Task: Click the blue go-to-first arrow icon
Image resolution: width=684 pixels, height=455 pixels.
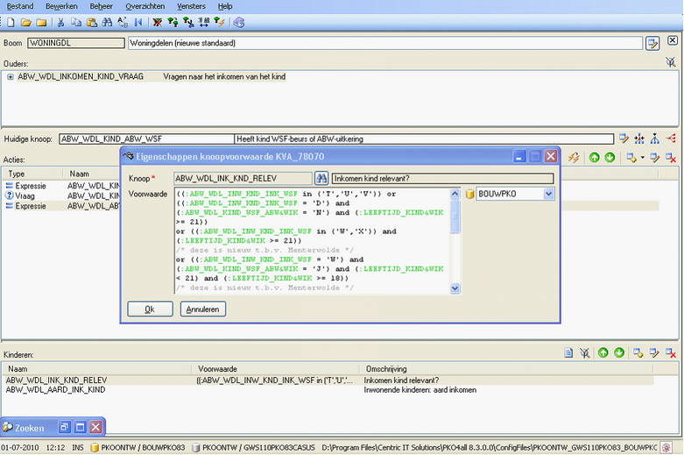Action: [138, 22]
